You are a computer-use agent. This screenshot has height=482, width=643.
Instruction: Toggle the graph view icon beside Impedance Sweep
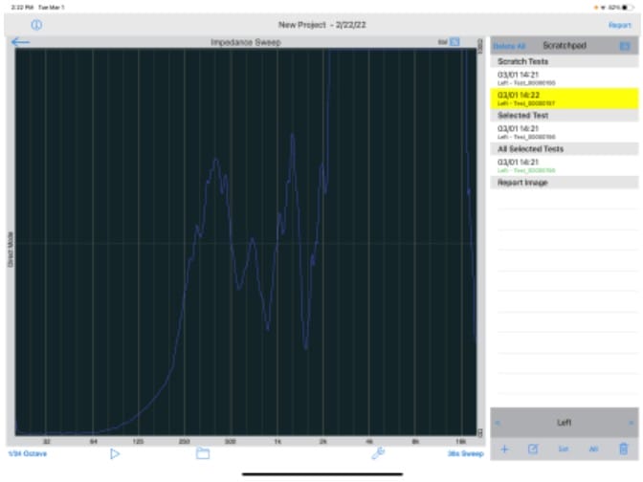tap(455, 42)
